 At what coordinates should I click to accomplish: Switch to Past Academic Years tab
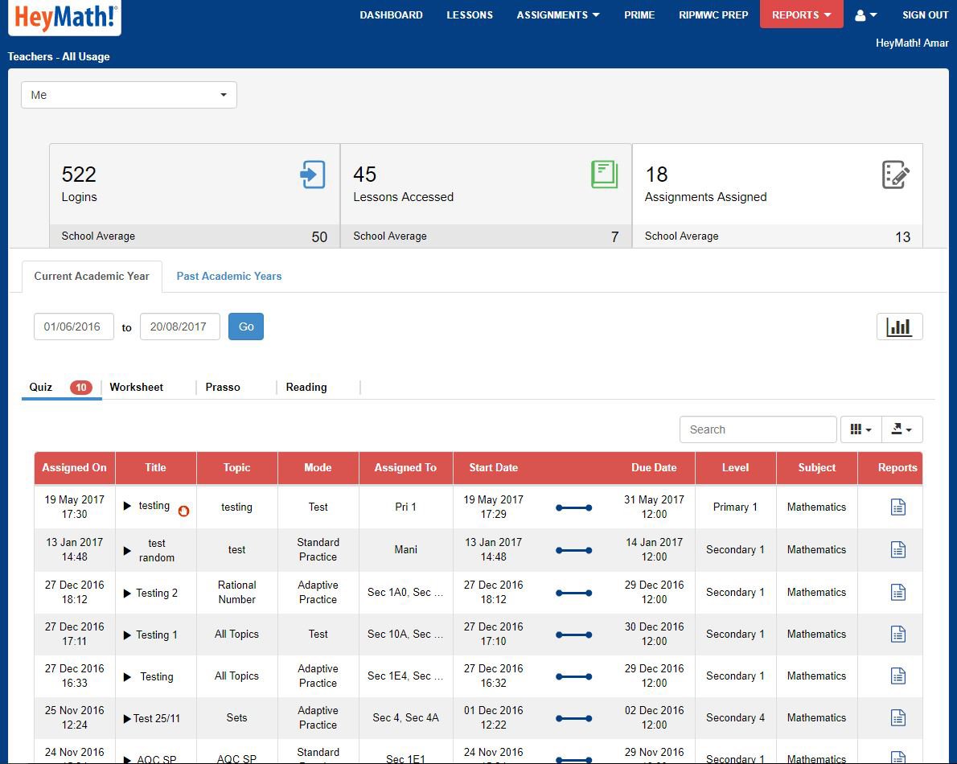click(229, 277)
